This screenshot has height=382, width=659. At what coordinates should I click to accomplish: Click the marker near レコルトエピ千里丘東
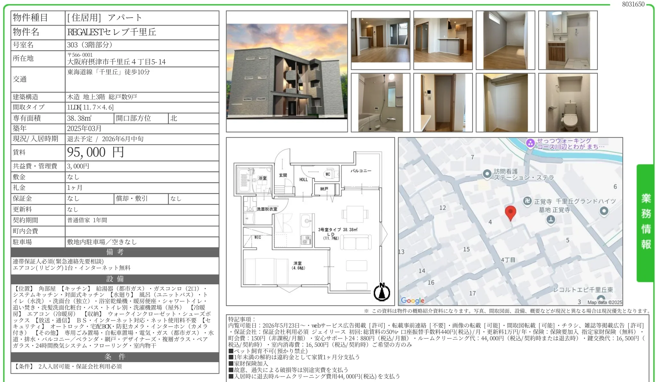click(601, 297)
